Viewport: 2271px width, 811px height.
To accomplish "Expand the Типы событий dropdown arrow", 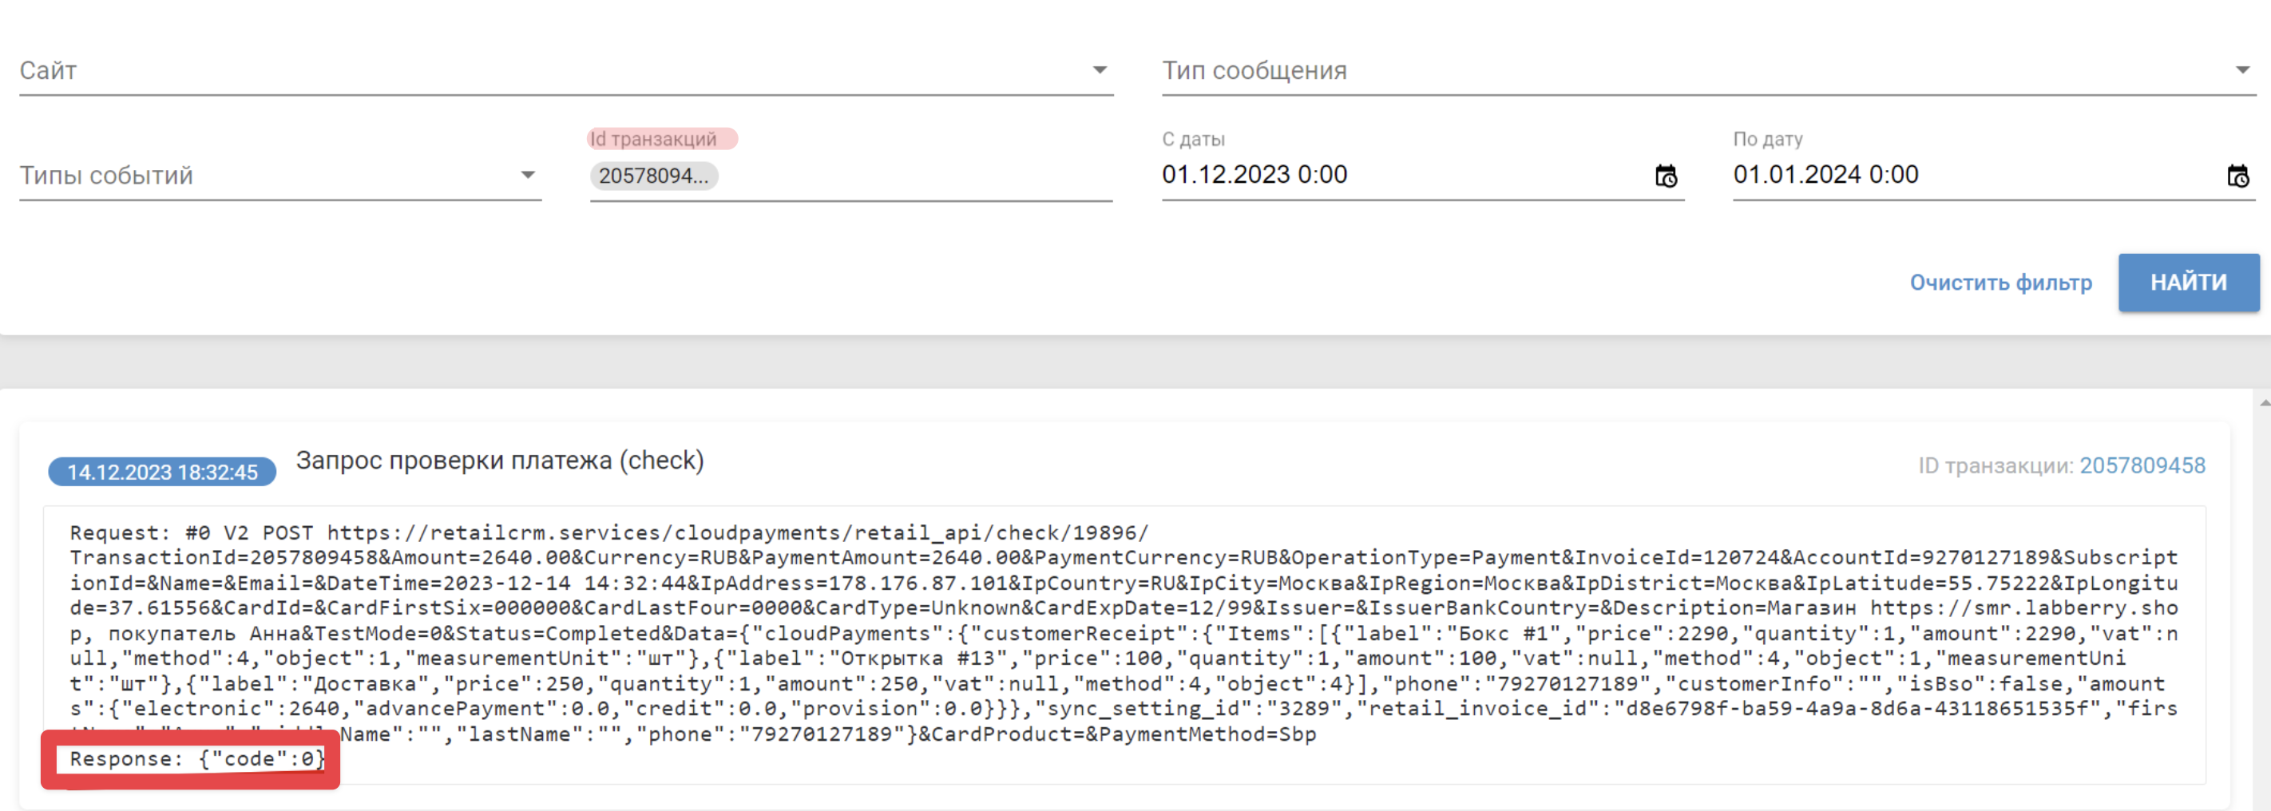I will pos(528,175).
